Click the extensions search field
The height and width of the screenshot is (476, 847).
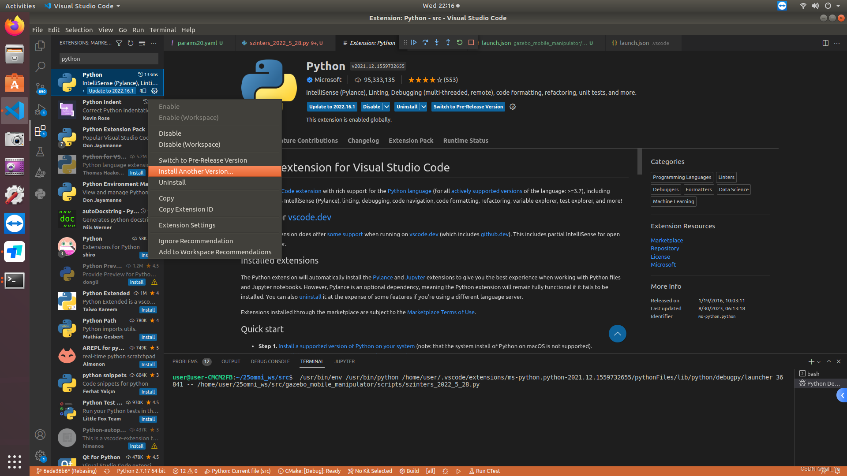109,59
